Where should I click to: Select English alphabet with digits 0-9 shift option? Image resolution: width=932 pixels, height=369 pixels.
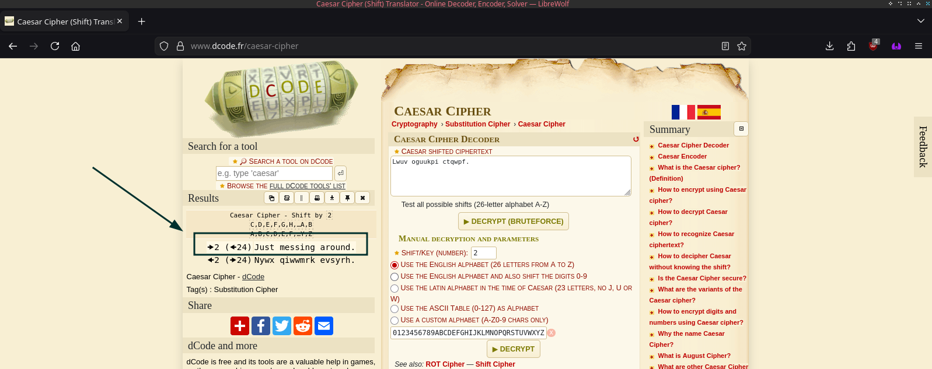(x=395, y=277)
